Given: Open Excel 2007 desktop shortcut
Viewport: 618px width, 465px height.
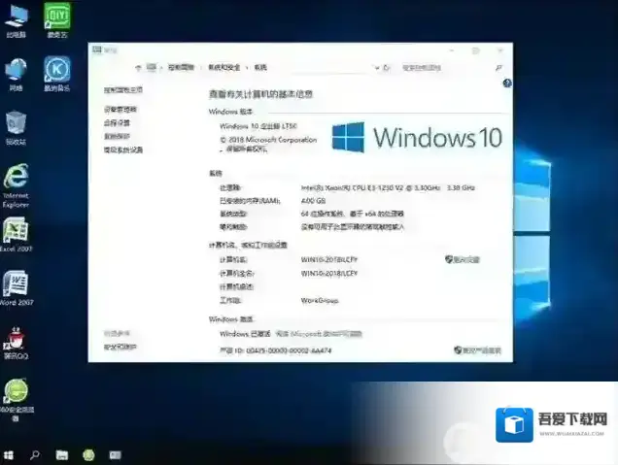Looking at the screenshot, I should (x=16, y=234).
